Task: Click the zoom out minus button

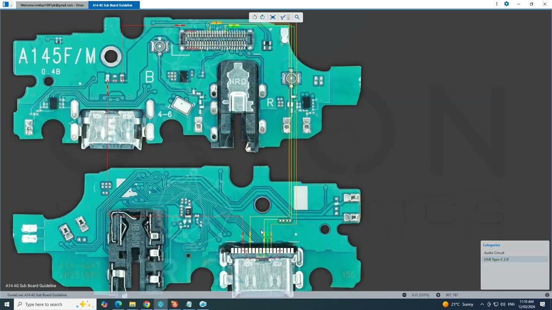Action: [x=404, y=295]
